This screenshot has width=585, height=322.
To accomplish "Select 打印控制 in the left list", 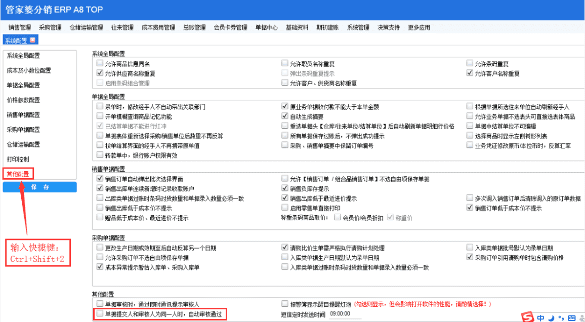I will pyautogui.click(x=18, y=159).
